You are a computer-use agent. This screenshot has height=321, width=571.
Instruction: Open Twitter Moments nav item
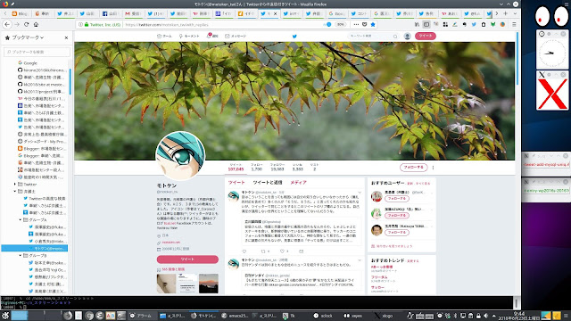[x=189, y=36]
